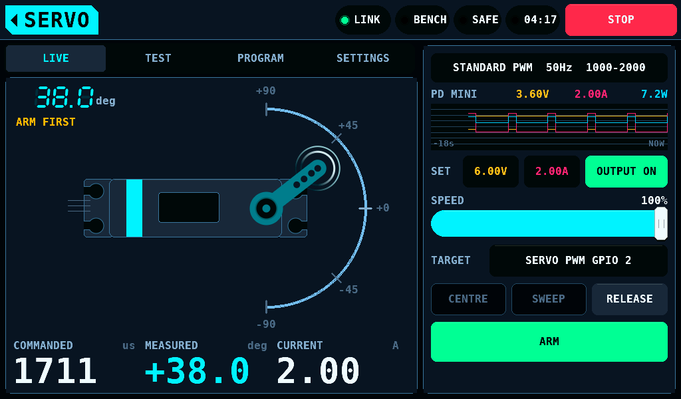Click the green ARM button

(x=549, y=342)
